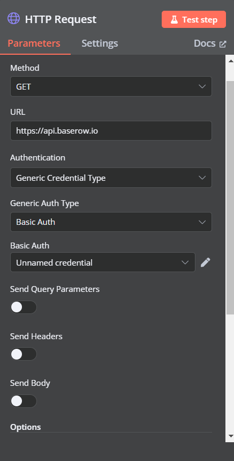This screenshot has height=461, width=234.
Task: Click the external link icon beside Docs
Action: (223, 44)
